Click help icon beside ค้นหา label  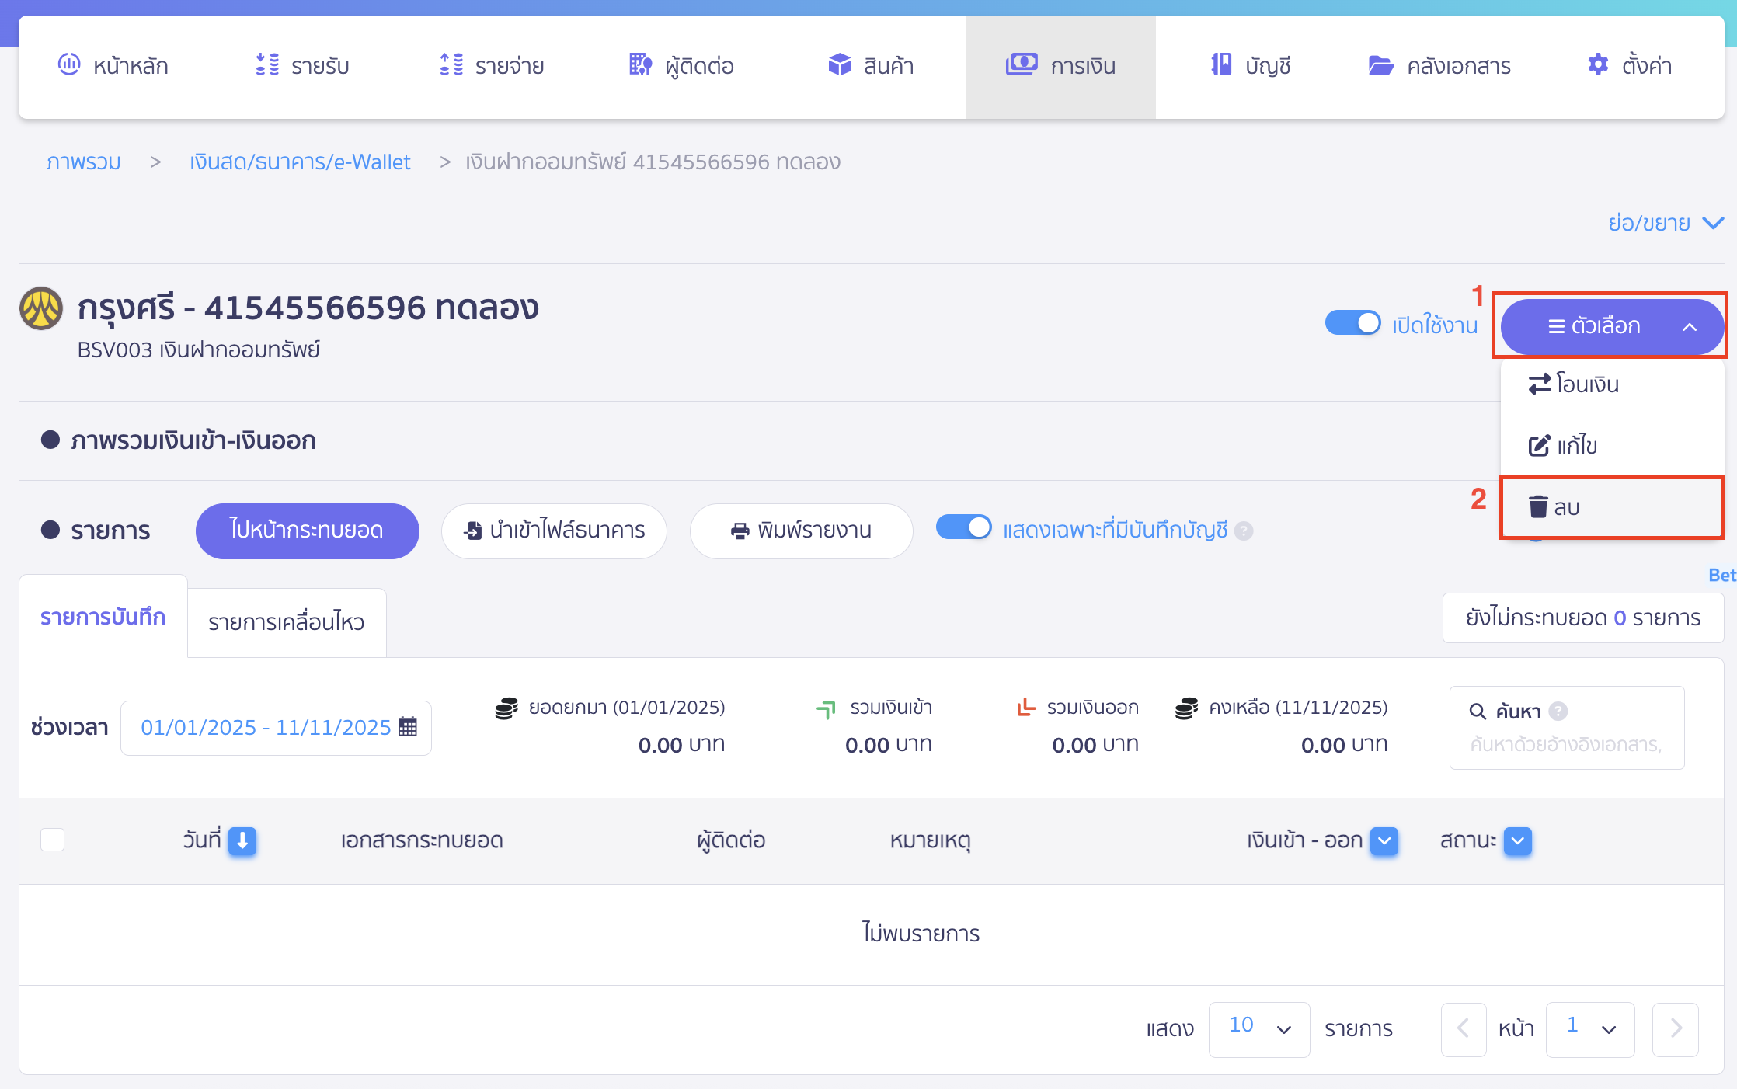coord(1558,711)
